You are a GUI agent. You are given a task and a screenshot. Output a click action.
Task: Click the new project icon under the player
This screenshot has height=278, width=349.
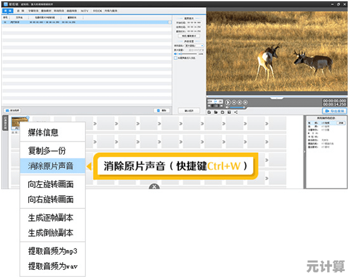[209, 112]
